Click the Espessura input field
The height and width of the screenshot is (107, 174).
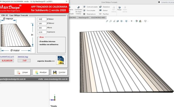click(42, 32)
